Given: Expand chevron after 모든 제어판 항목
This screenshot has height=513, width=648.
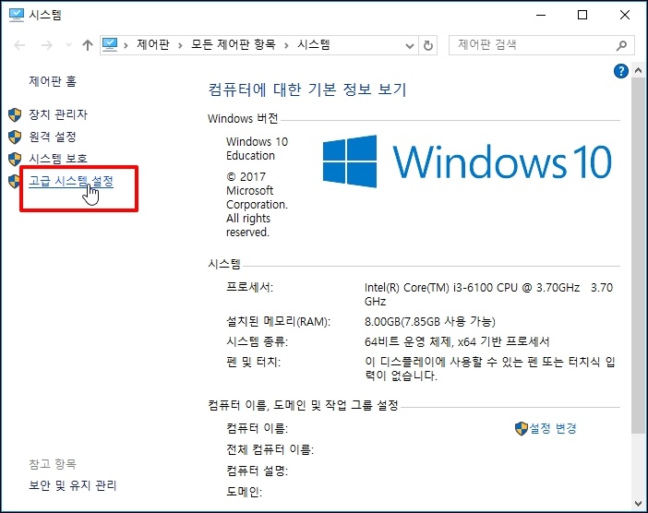Looking at the screenshot, I should pos(286,45).
